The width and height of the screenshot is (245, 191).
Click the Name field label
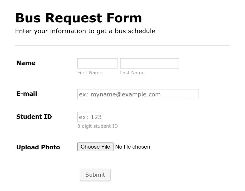pos(26,63)
